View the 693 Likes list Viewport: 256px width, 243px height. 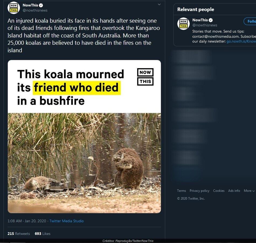click(x=43, y=234)
